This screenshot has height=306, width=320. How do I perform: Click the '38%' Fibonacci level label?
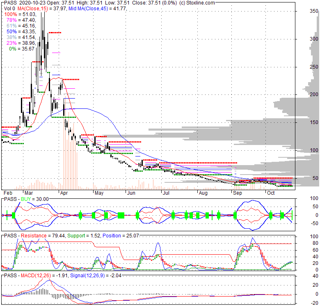point(11,37)
